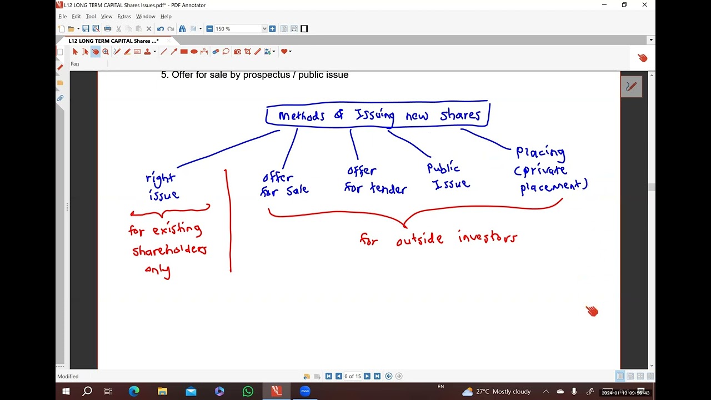Click the Go Back view arrow
The image size is (711, 400).
(389, 376)
